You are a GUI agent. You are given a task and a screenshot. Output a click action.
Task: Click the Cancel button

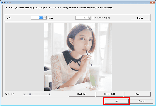[142, 101]
